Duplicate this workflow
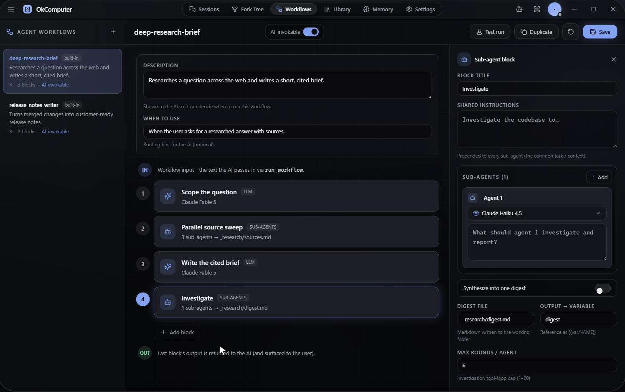This screenshot has width=625, height=392. coord(536,32)
